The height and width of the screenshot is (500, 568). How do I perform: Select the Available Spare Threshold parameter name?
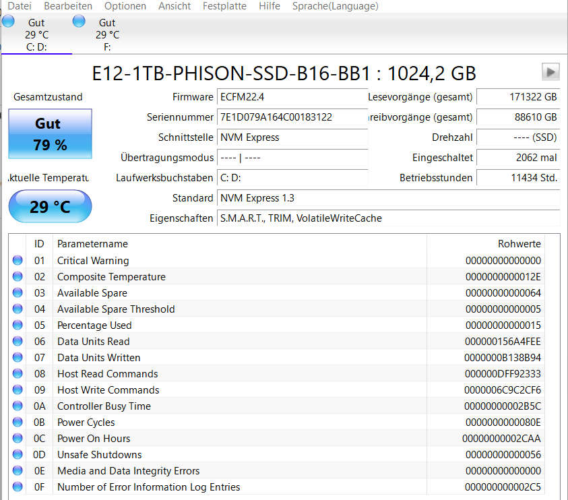[116, 309]
